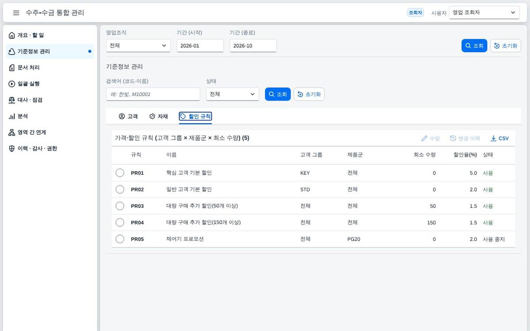Click the 일괄 실행 play icon
Screen dimensions: 530x331
point(12,84)
